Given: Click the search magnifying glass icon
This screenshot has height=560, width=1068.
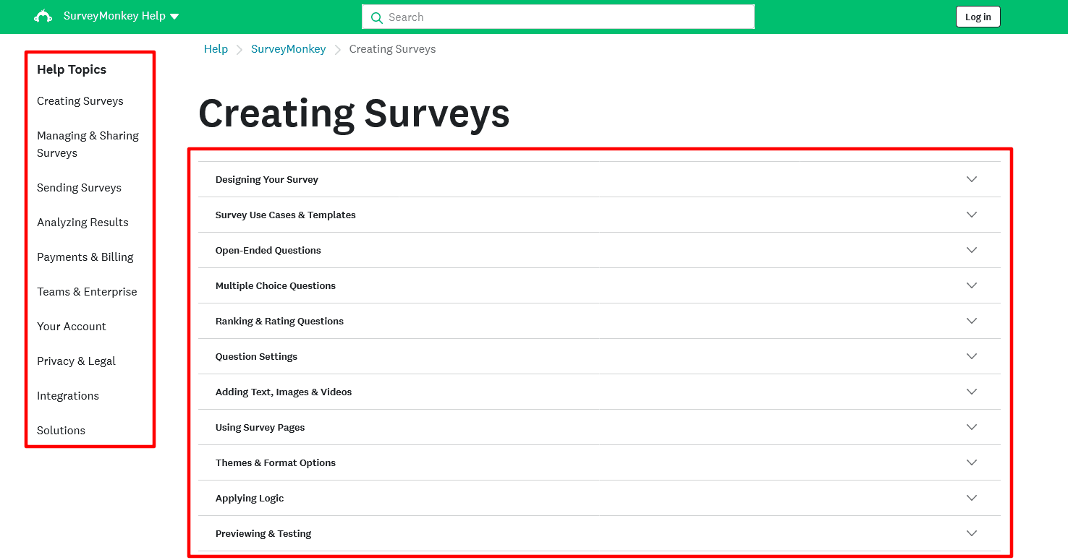Looking at the screenshot, I should coord(376,17).
